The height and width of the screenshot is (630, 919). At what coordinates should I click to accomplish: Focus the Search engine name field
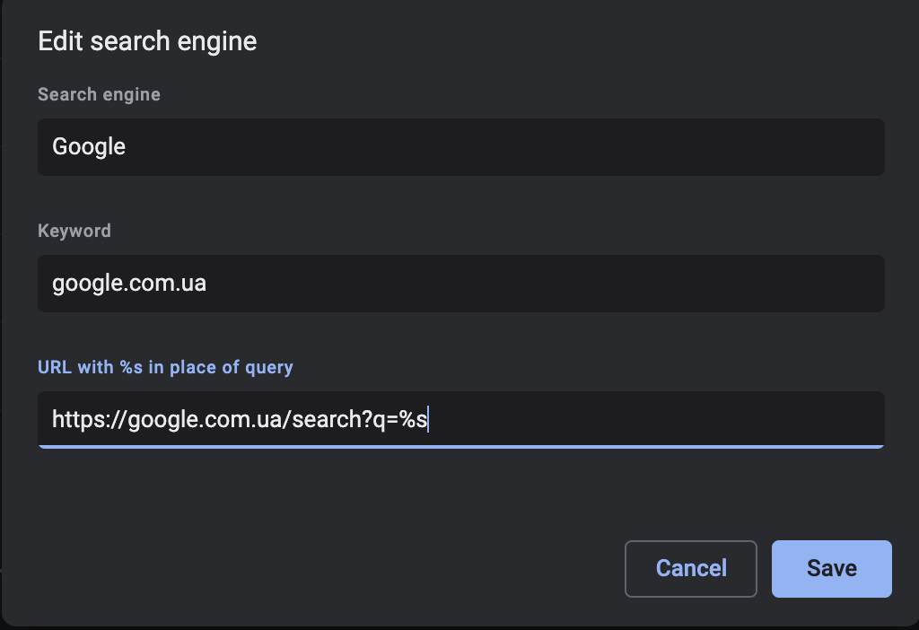(460, 147)
